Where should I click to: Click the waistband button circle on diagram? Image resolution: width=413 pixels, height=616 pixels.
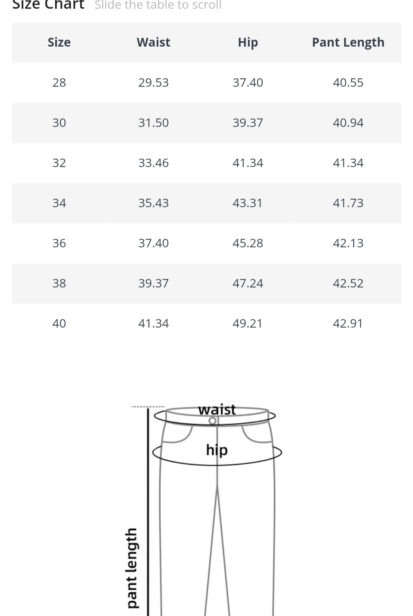pyautogui.click(x=213, y=421)
